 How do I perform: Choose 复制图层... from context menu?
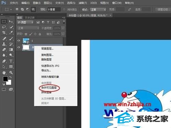tap(47, 55)
